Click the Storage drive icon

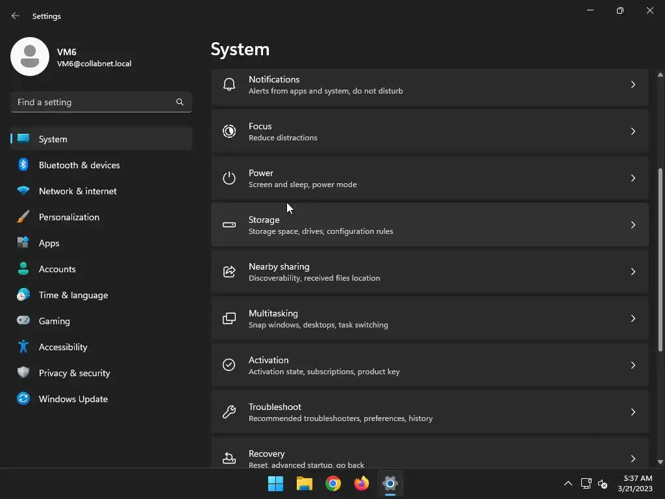pyautogui.click(x=229, y=225)
